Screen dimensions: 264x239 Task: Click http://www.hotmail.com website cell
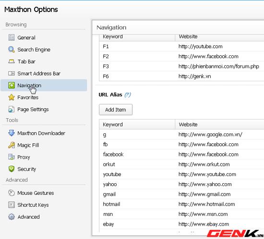[207, 204]
